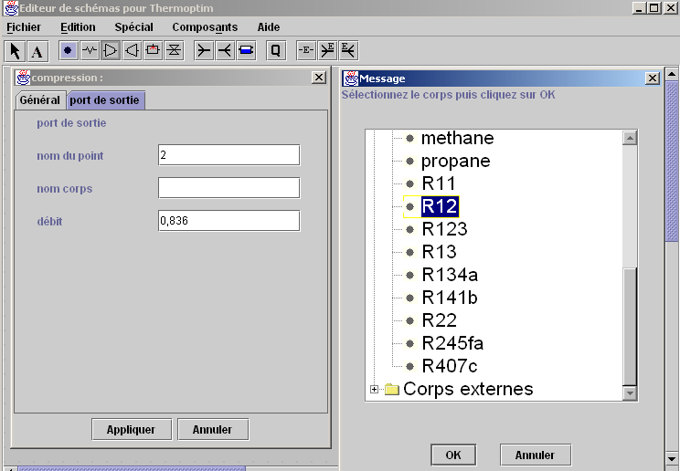Select the arrow pointer tool
This screenshot has height=471, width=680.
point(15,51)
